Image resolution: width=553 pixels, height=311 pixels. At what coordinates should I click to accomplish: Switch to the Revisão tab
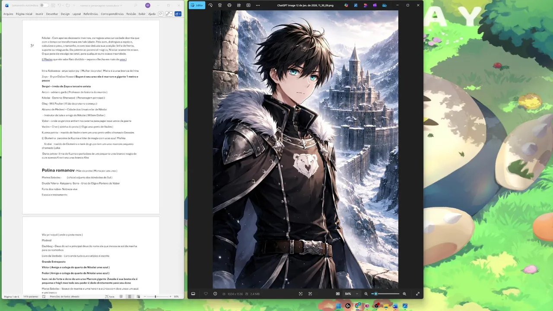[x=131, y=14]
